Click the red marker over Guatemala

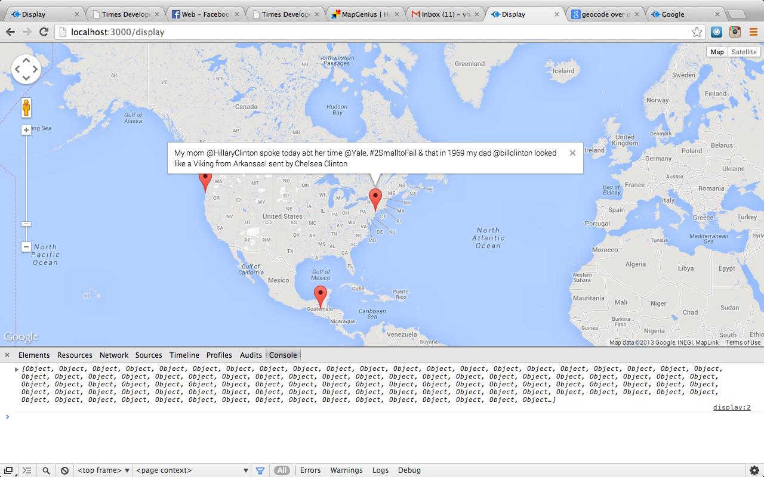pos(321,297)
